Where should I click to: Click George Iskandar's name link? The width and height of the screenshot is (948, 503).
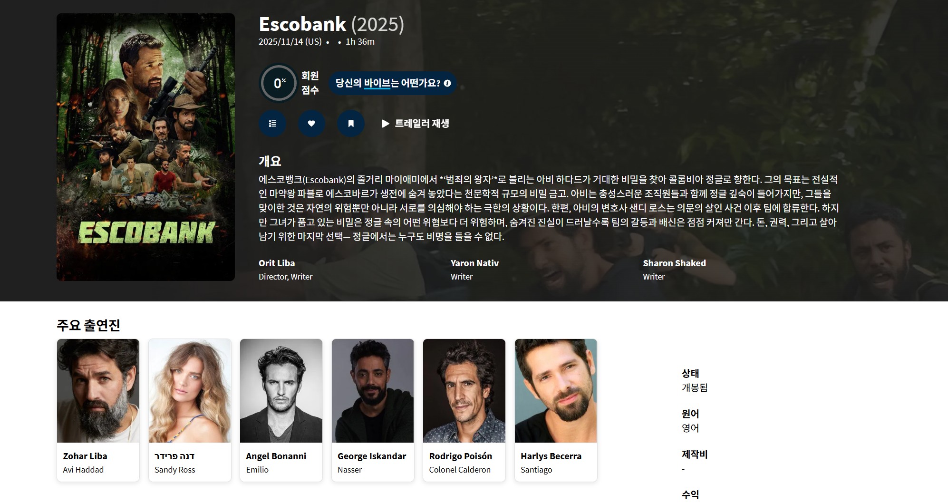click(372, 456)
